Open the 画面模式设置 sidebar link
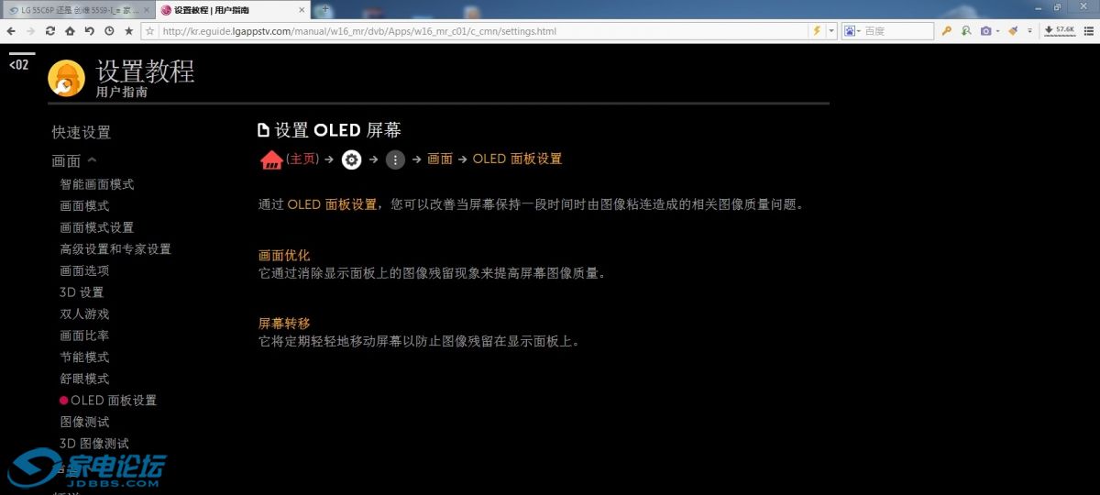Screen dimensions: 1100x495 point(97,227)
